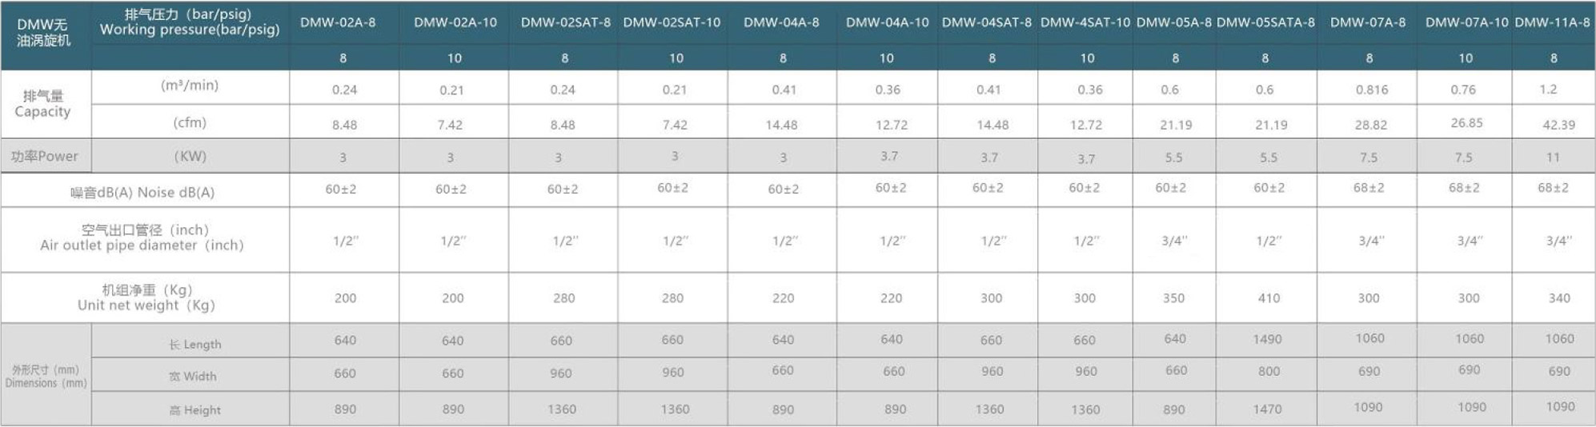This screenshot has height=427, width=1596.
Task: Click the 0.816 capacity value cell
Action: pyautogui.click(x=1372, y=90)
